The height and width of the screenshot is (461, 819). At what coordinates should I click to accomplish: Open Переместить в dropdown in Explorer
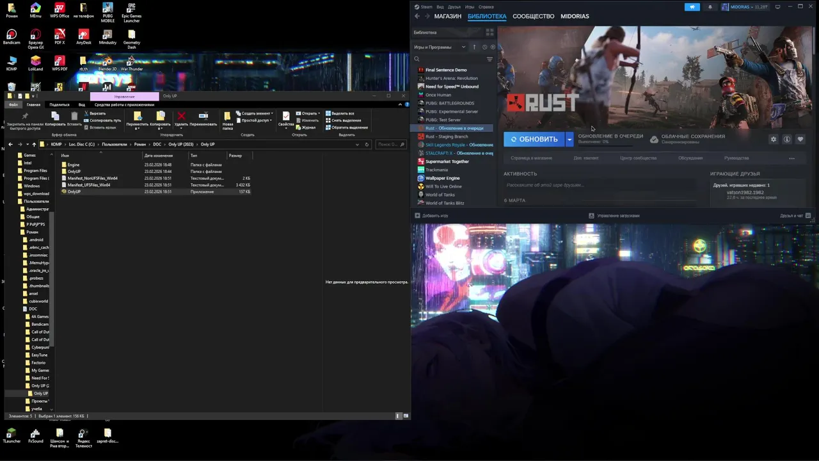pos(138,120)
